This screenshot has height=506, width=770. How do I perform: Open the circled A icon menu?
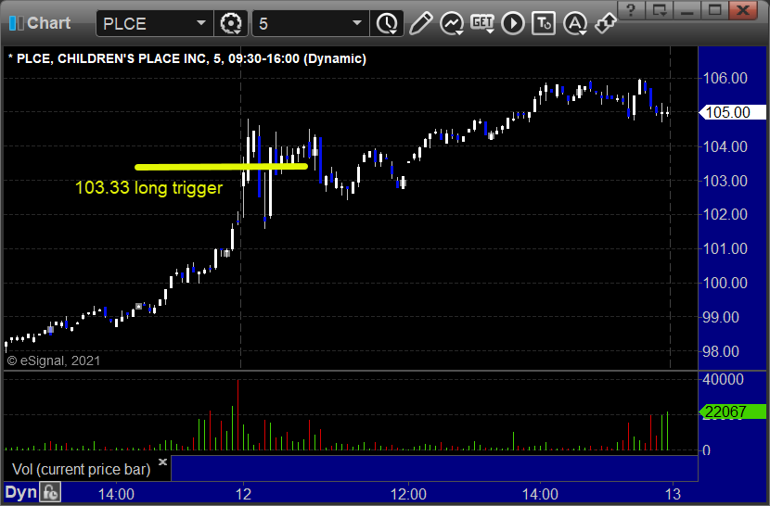tap(575, 23)
